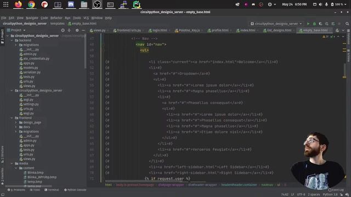Open Project panel settings gear
The image size is (351, 197).
(x=77, y=30)
